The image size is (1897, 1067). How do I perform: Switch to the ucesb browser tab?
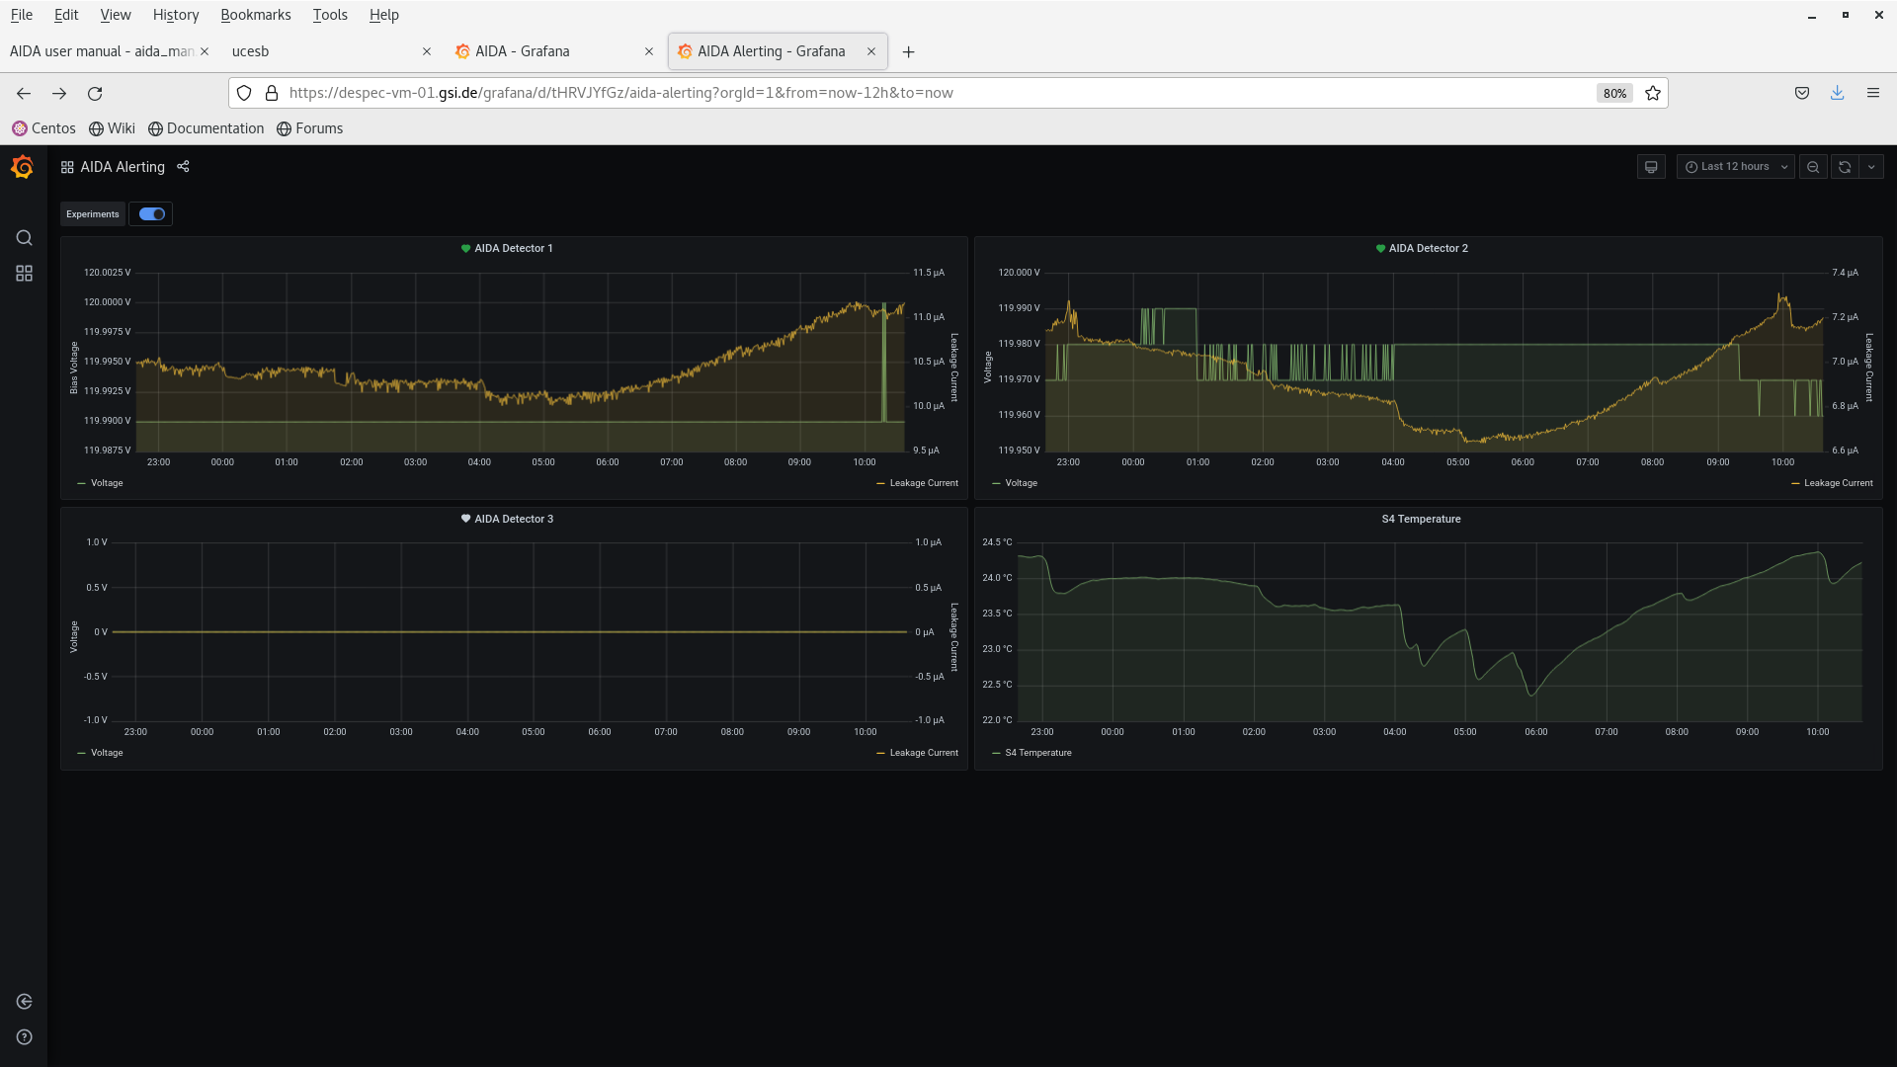pos(250,51)
